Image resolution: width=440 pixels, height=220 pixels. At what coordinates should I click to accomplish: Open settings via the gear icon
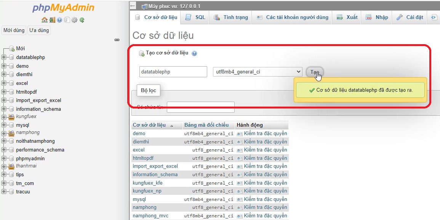(74, 20)
